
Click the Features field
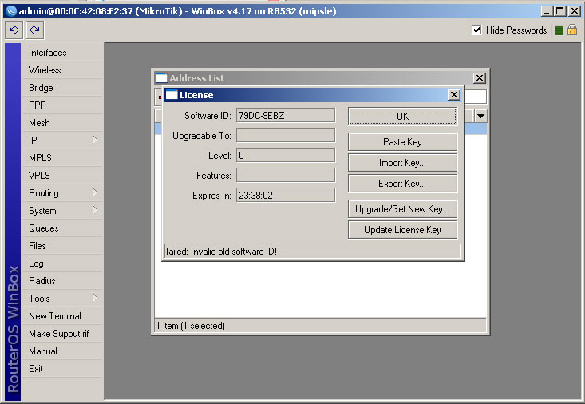click(x=286, y=175)
